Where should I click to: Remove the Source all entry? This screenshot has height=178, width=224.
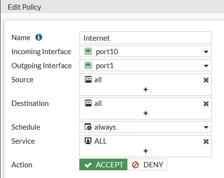(206, 80)
